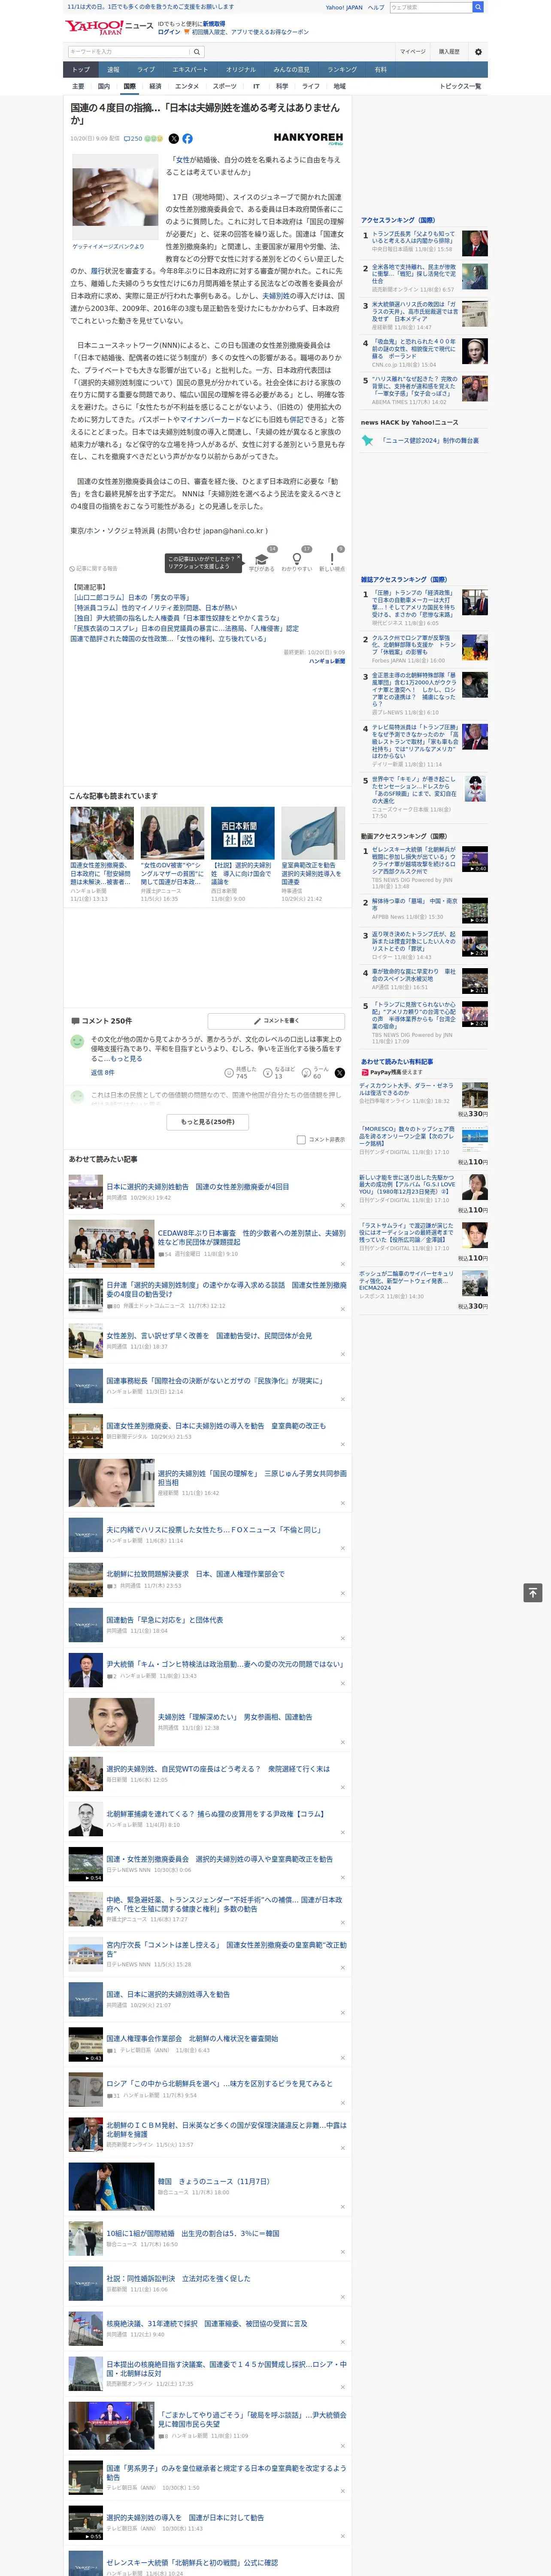Open video ranking ゼレンスキー大統領 thumbnail

[474, 859]
